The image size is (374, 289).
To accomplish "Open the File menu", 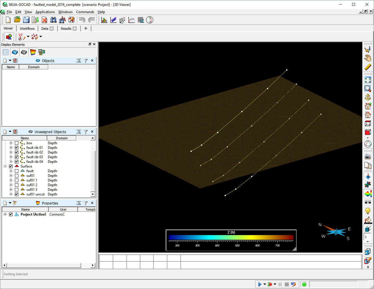I will click(x=9, y=12).
